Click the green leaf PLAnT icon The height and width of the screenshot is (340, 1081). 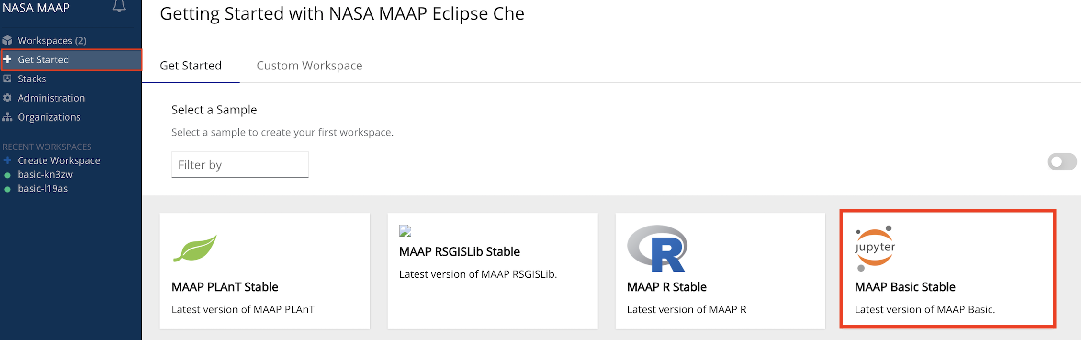tap(195, 248)
